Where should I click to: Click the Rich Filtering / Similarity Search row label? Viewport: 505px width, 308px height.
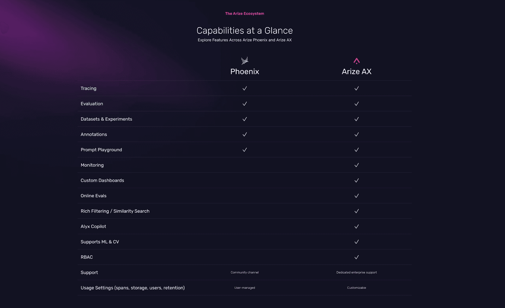click(x=115, y=211)
